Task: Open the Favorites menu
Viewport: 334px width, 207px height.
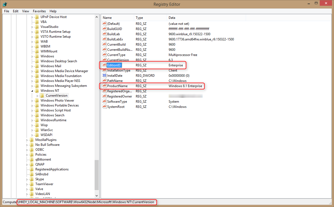Action: point(39,11)
